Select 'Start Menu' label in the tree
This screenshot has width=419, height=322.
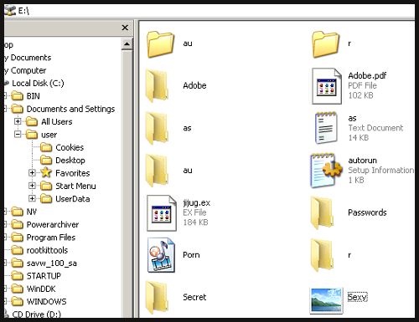coord(75,186)
